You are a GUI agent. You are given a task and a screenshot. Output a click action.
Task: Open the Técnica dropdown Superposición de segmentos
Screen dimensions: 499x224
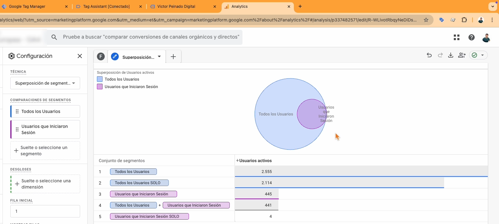pos(45,83)
